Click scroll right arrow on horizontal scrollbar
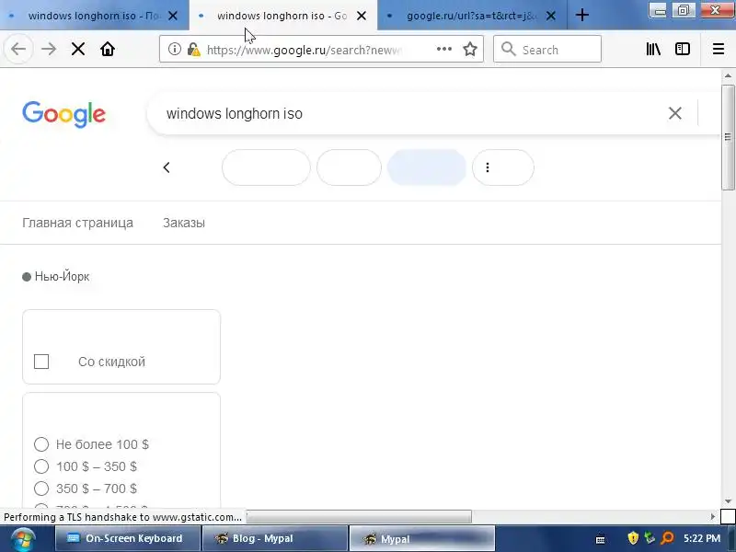Image resolution: width=736 pixels, height=552 pixels. coord(712,517)
